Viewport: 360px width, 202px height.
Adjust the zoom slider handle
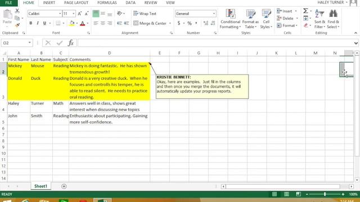click(325, 194)
